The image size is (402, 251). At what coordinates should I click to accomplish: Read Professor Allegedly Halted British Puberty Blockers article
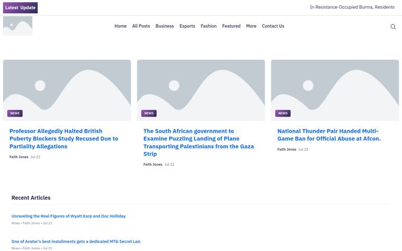point(64,138)
